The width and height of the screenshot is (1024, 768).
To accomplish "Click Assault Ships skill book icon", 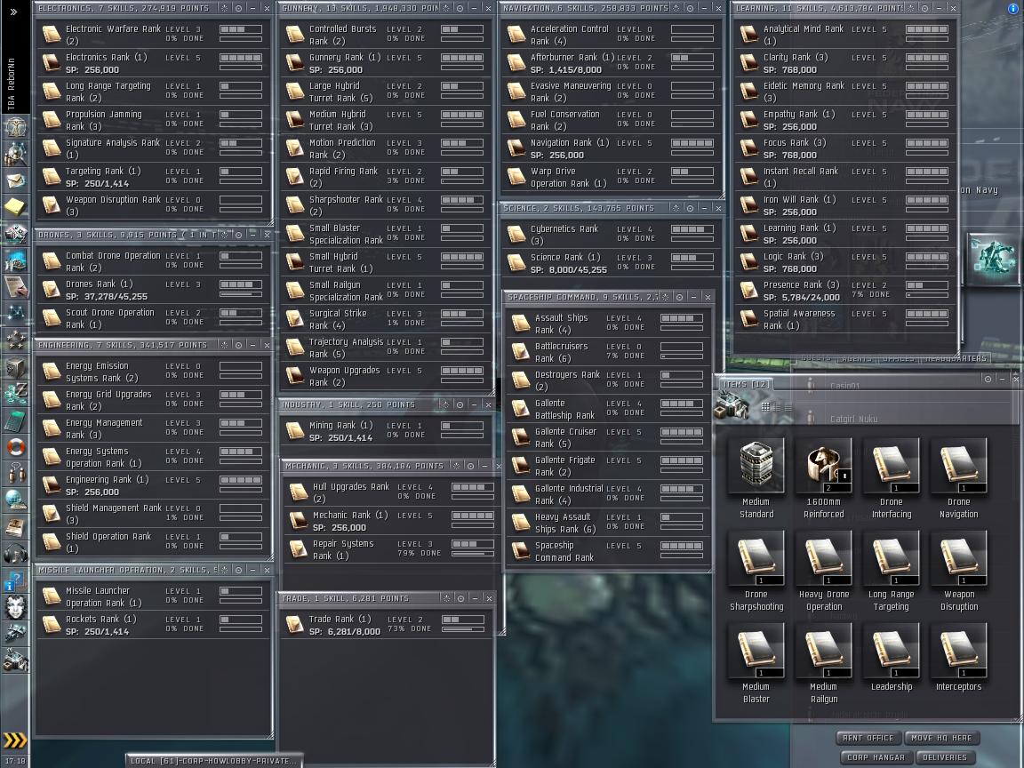I will coord(521,323).
